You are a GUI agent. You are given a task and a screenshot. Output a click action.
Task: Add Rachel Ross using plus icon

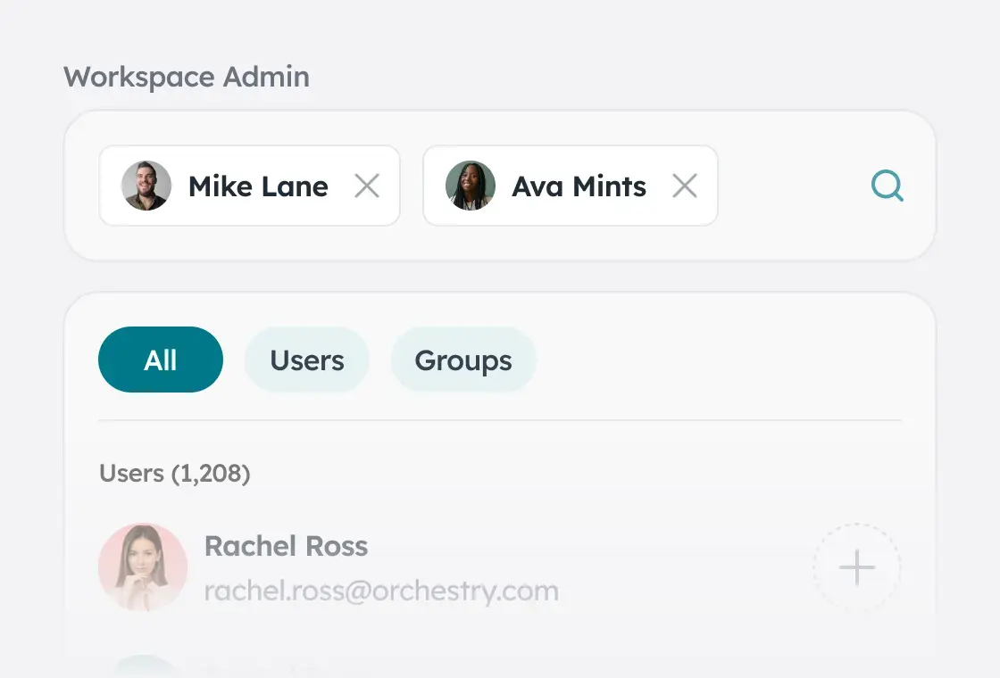pos(856,567)
